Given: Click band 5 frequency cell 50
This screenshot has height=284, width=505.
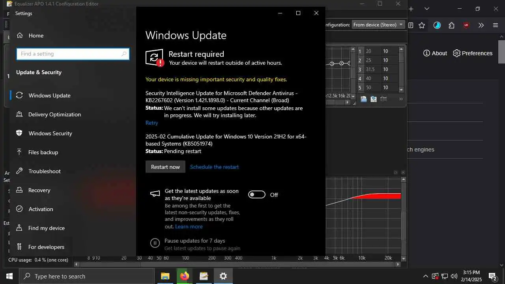Looking at the screenshot, I should coord(372,88).
